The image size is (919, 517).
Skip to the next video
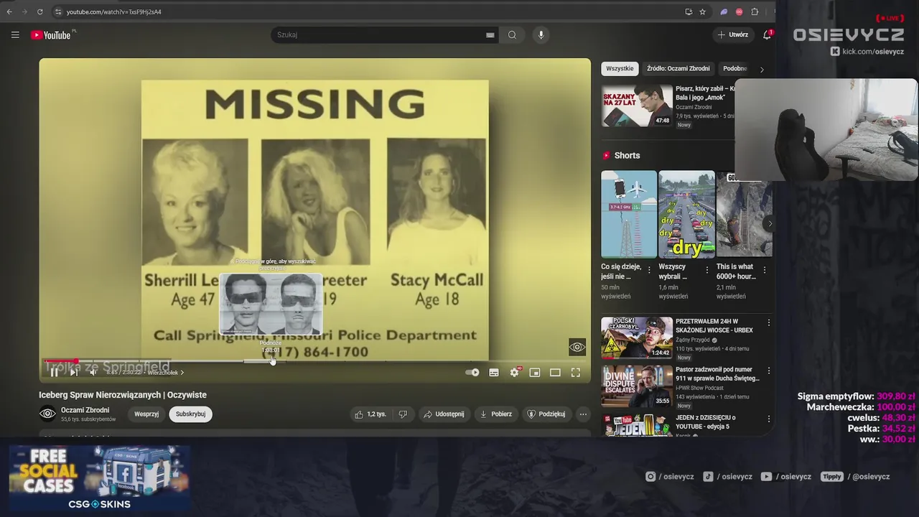tap(73, 372)
